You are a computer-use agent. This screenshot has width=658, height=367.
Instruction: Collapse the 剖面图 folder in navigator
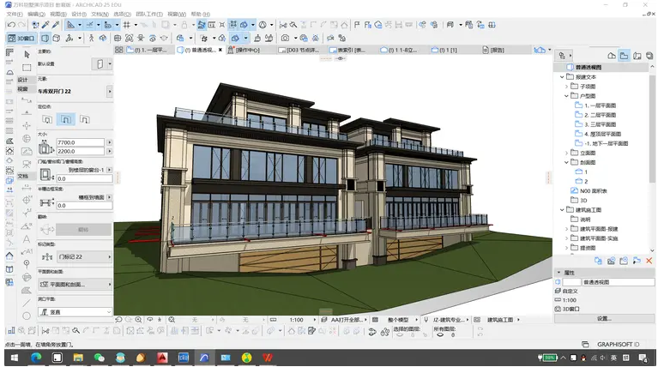coord(566,162)
